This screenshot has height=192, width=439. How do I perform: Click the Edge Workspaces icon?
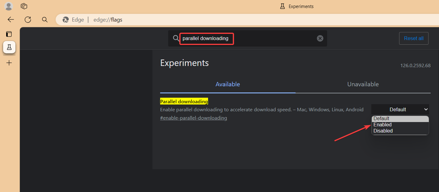pos(24,6)
